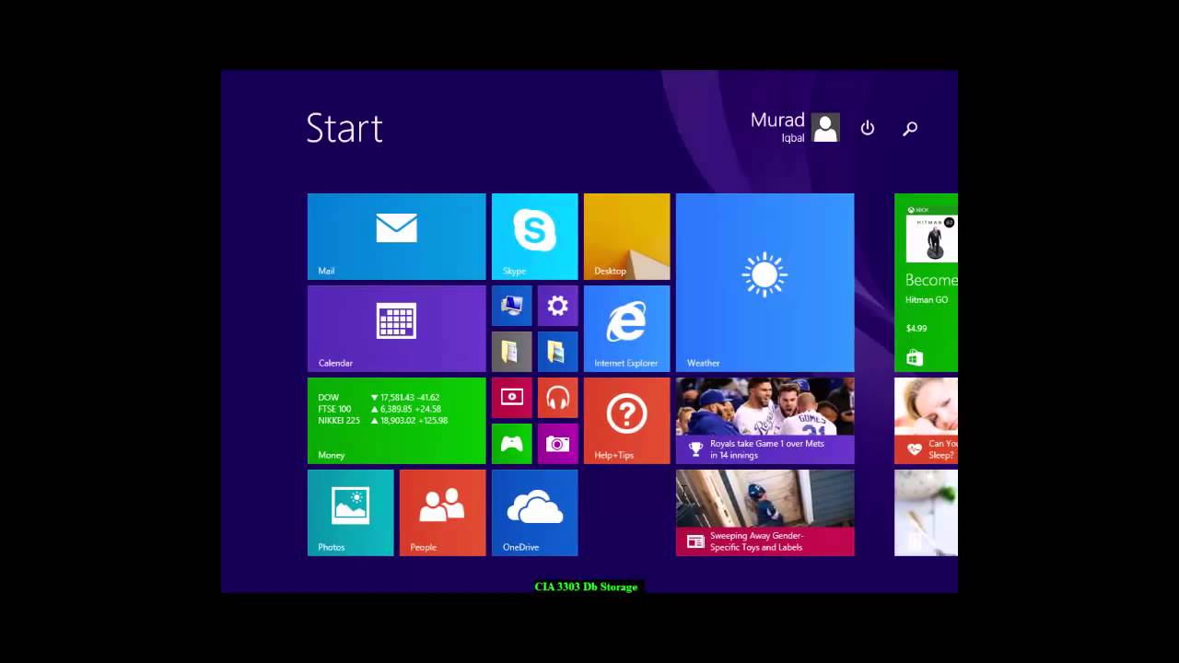Open the Mail tile

pyautogui.click(x=396, y=237)
